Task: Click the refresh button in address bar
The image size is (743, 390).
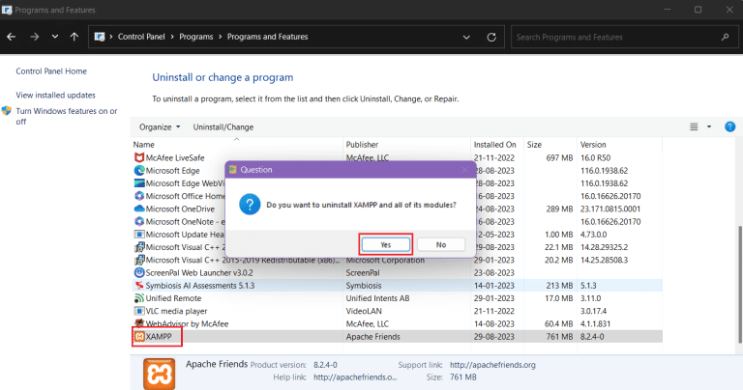Action: click(x=491, y=37)
